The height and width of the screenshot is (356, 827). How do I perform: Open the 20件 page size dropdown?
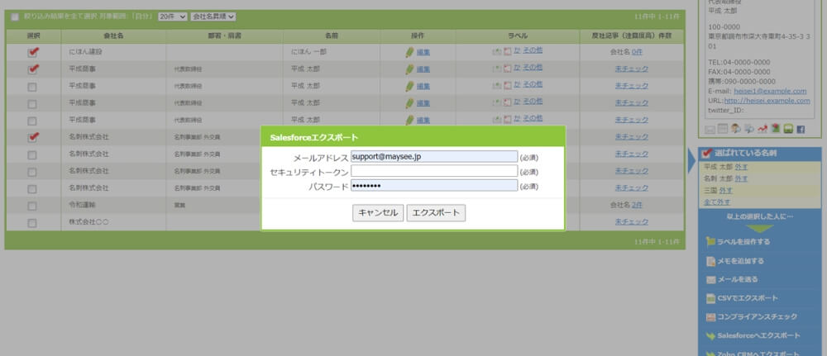172,17
